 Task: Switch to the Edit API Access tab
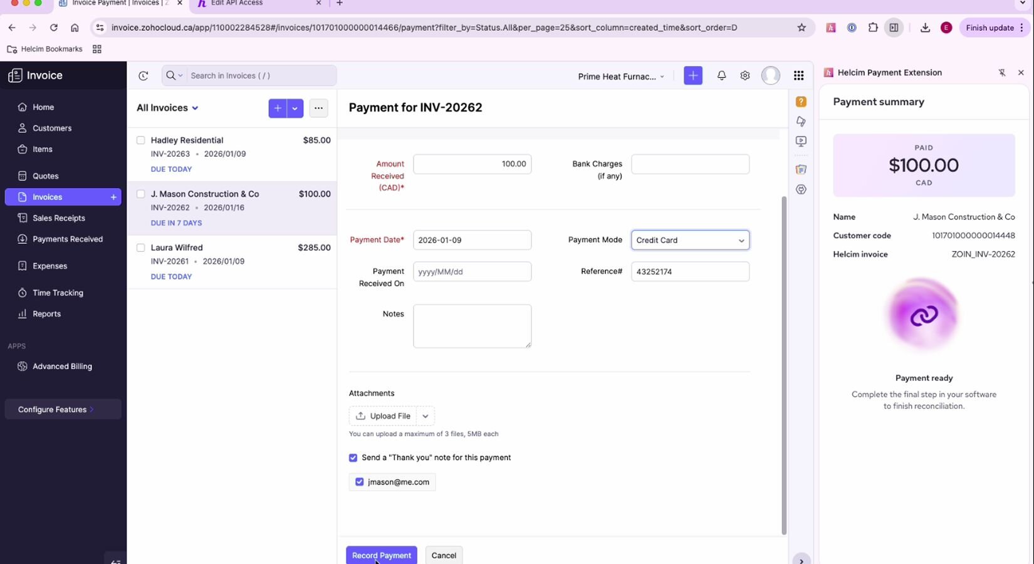click(257, 4)
